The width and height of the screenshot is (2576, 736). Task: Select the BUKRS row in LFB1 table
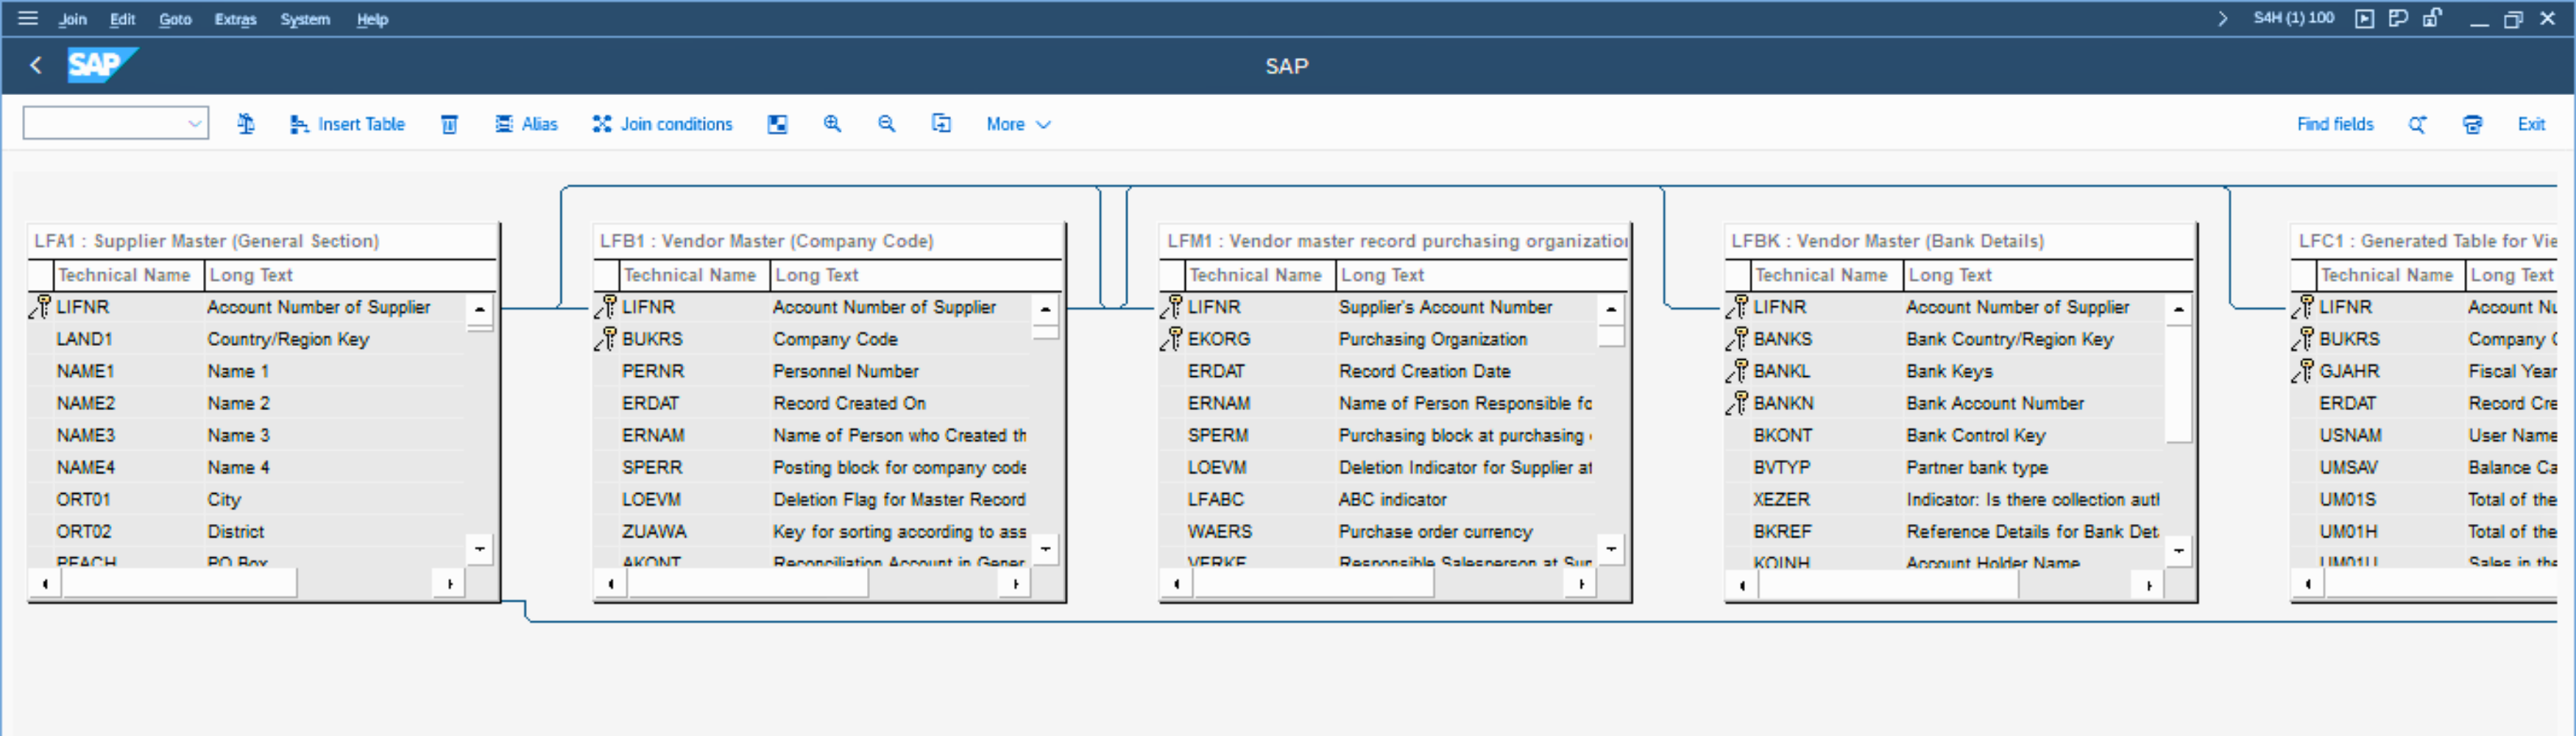pyautogui.click(x=652, y=339)
